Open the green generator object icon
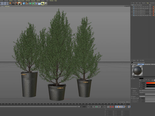The width and height of the screenshot is (155, 116). [30, 4]
